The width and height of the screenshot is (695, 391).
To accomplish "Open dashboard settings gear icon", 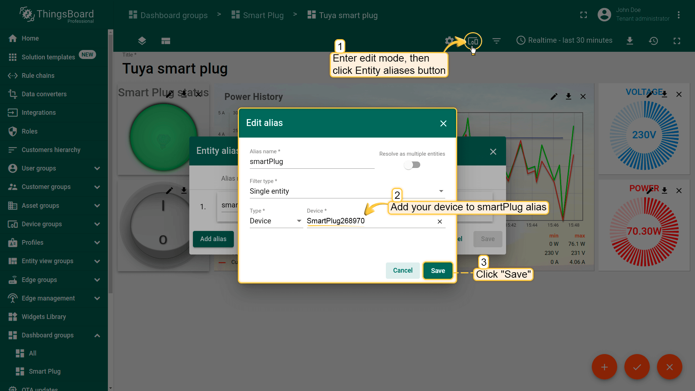I will (449, 41).
